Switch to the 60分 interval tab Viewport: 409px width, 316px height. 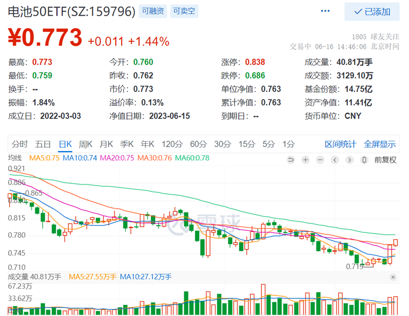tap(198, 144)
